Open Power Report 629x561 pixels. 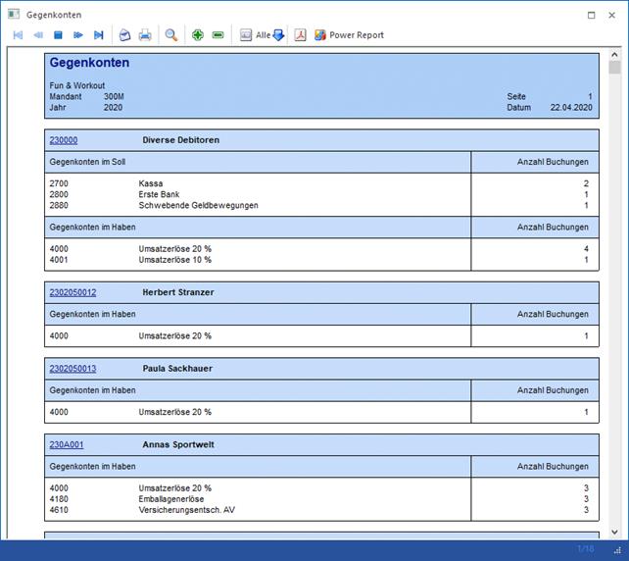[x=349, y=35]
